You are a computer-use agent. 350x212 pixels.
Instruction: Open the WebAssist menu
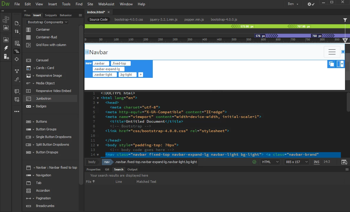pos(106,4)
